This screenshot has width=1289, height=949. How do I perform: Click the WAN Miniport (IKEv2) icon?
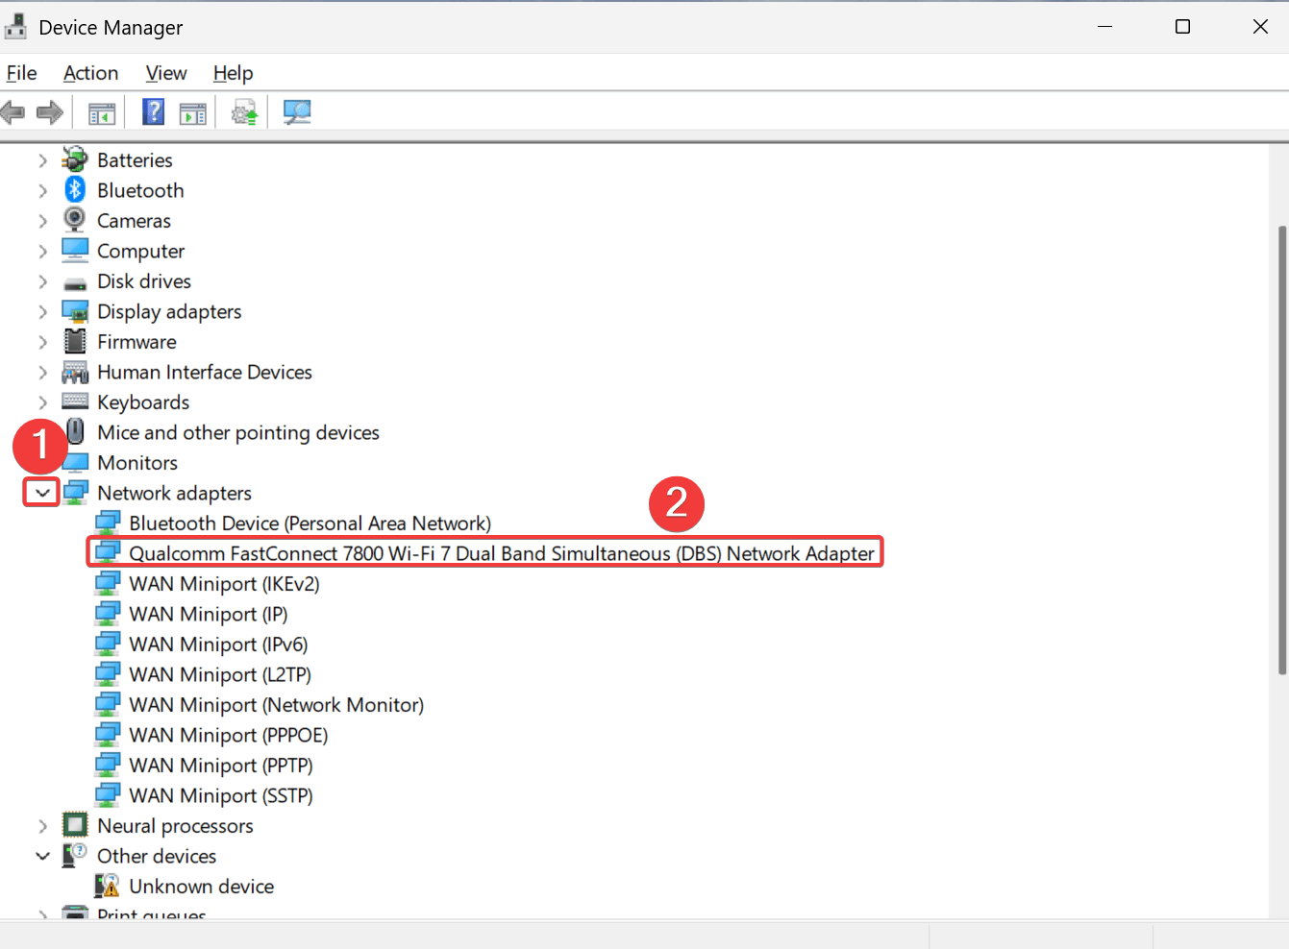(x=108, y=583)
